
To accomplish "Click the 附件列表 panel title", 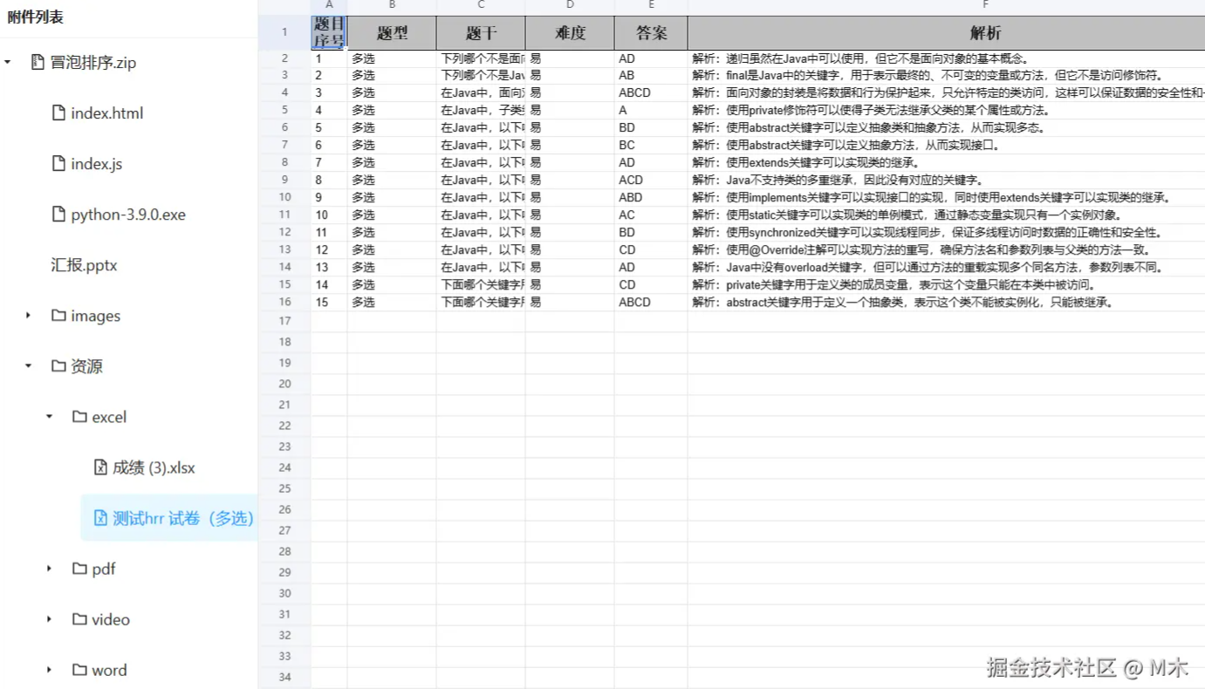I will pos(36,17).
